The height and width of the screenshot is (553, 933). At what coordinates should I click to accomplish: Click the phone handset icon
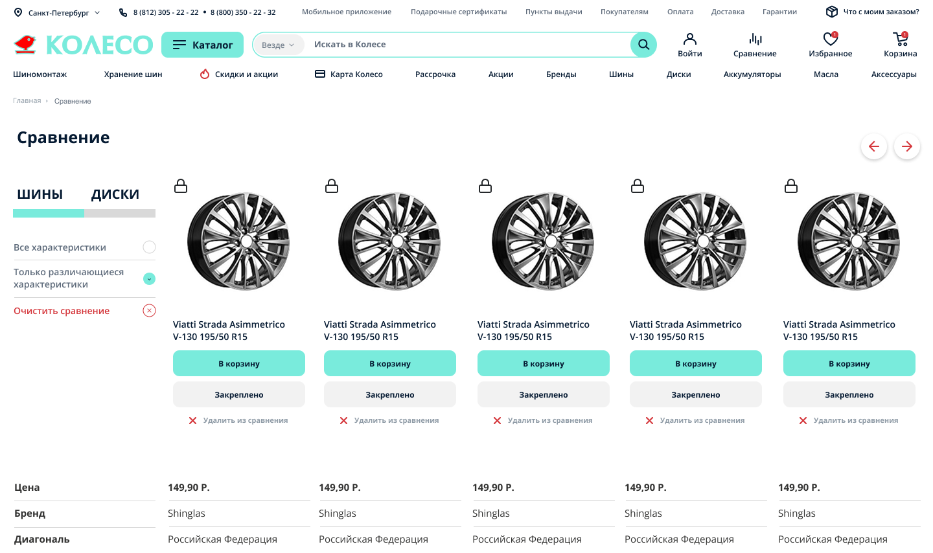123,12
